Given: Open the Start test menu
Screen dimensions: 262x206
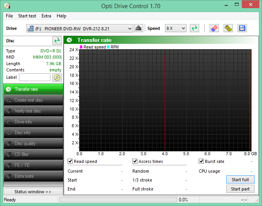Looking at the screenshot, I should [x=27, y=16].
